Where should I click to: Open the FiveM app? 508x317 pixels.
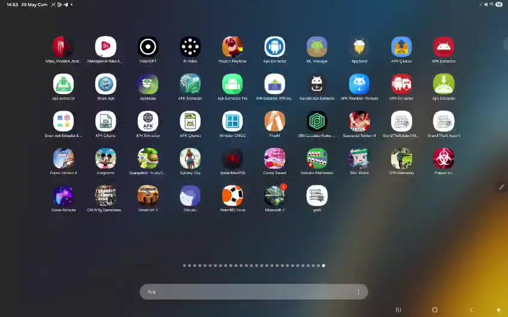[x=275, y=121]
